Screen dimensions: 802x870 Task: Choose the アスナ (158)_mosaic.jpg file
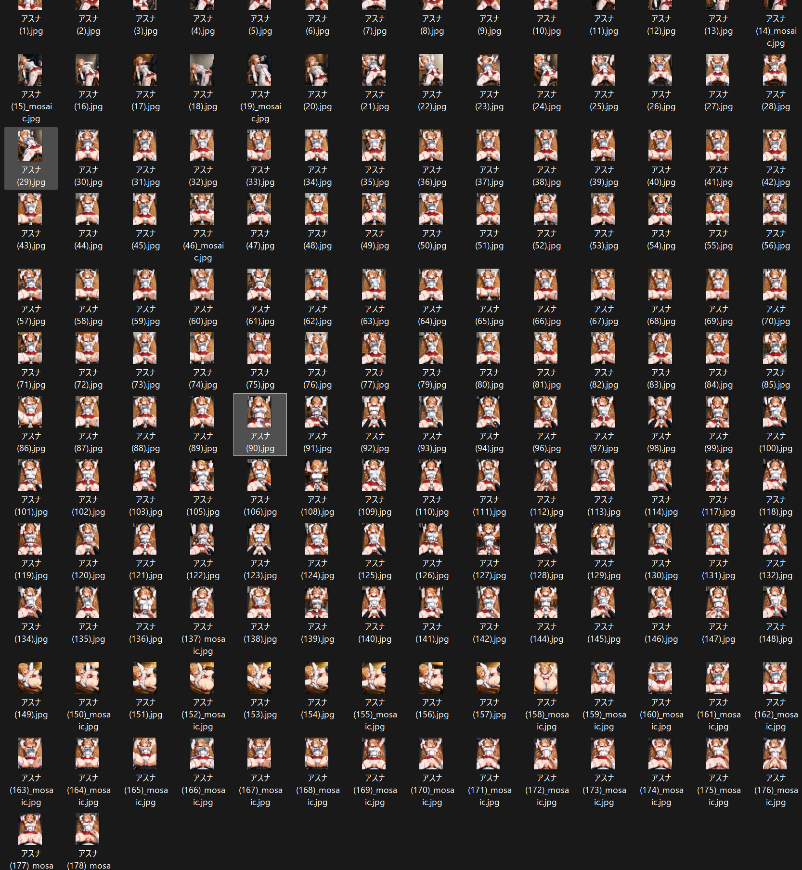tap(546, 697)
